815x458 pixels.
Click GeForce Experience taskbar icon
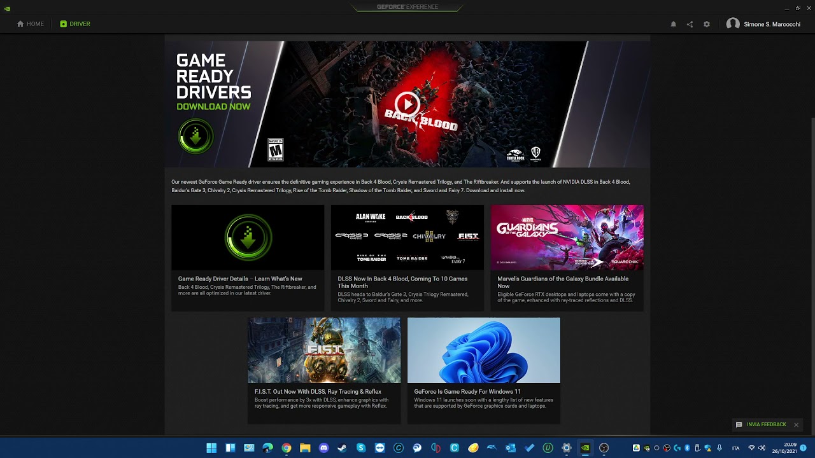[585, 448]
